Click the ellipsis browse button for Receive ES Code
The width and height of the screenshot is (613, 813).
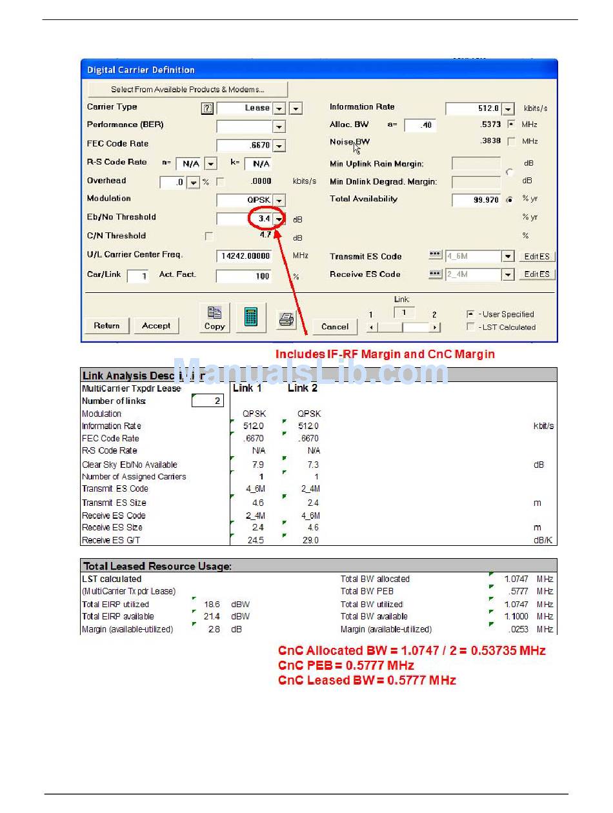(435, 274)
